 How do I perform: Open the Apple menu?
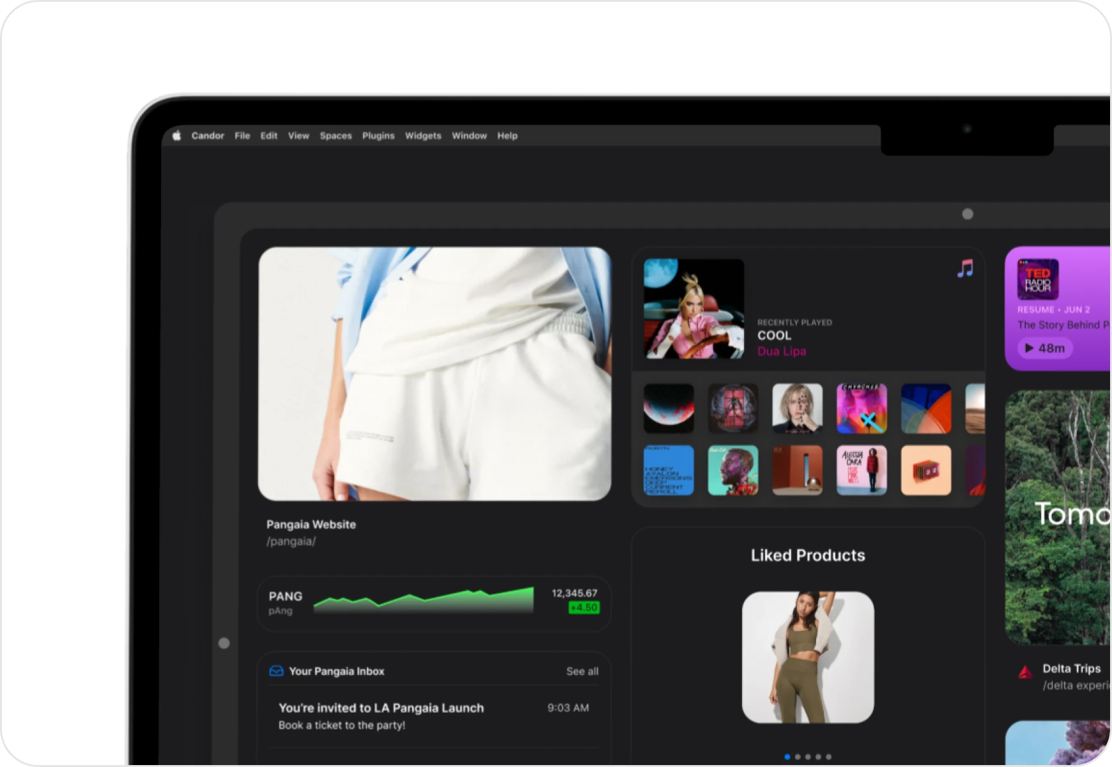point(177,136)
